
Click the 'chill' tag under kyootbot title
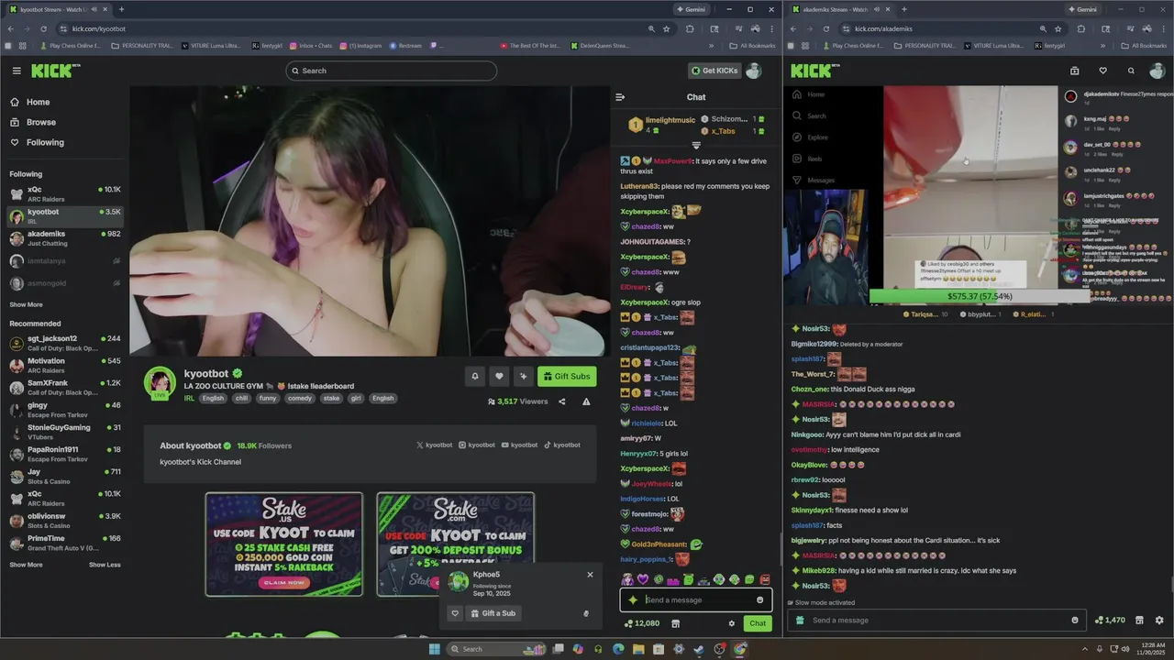coord(241,398)
